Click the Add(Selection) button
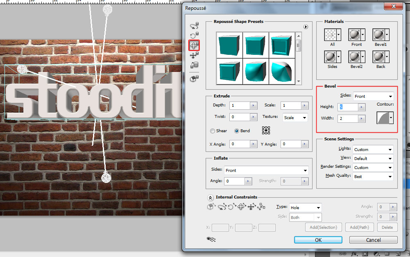This screenshot has width=410, height=257. click(324, 227)
